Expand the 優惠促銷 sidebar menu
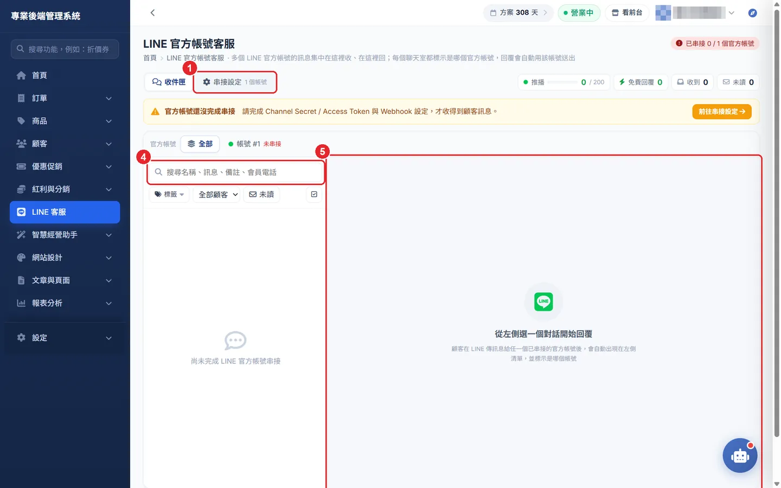This screenshot has height=488, width=781. click(x=65, y=166)
